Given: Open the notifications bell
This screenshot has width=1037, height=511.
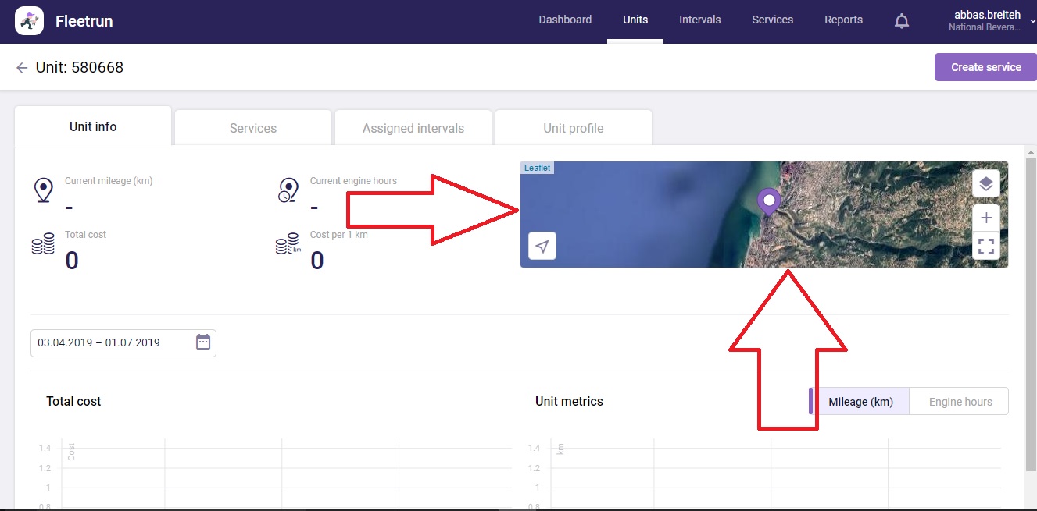Looking at the screenshot, I should [901, 21].
